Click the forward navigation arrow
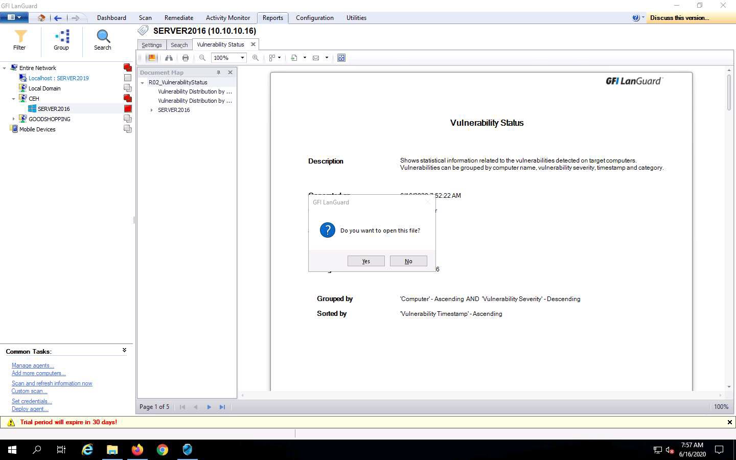Screen dimensions: 736x460 pos(75,18)
